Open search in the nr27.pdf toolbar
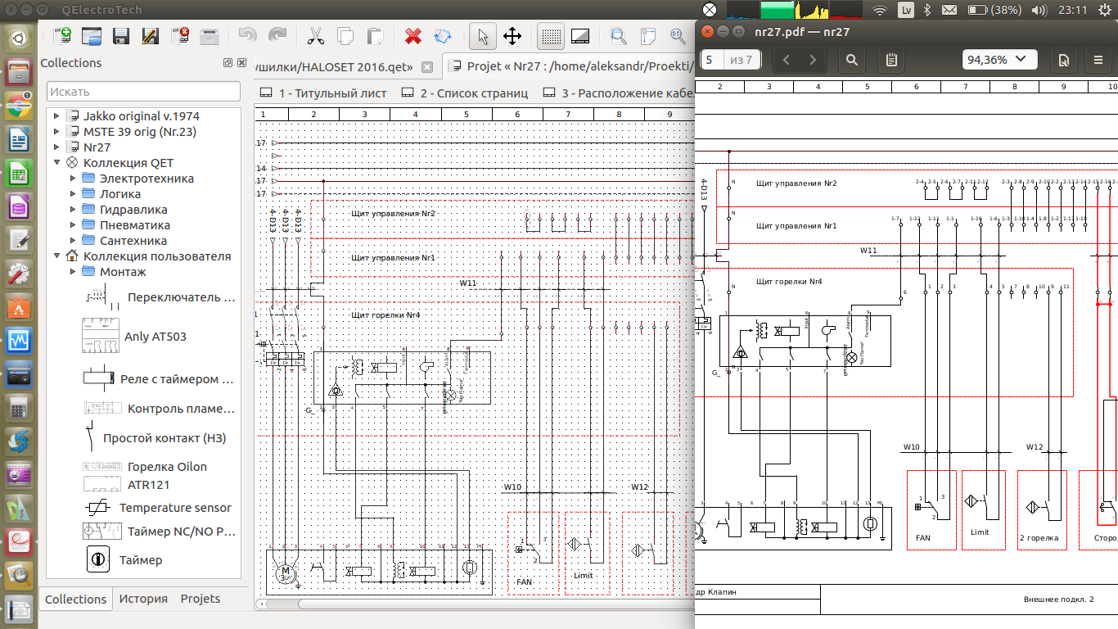The image size is (1118, 629). (x=851, y=60)
